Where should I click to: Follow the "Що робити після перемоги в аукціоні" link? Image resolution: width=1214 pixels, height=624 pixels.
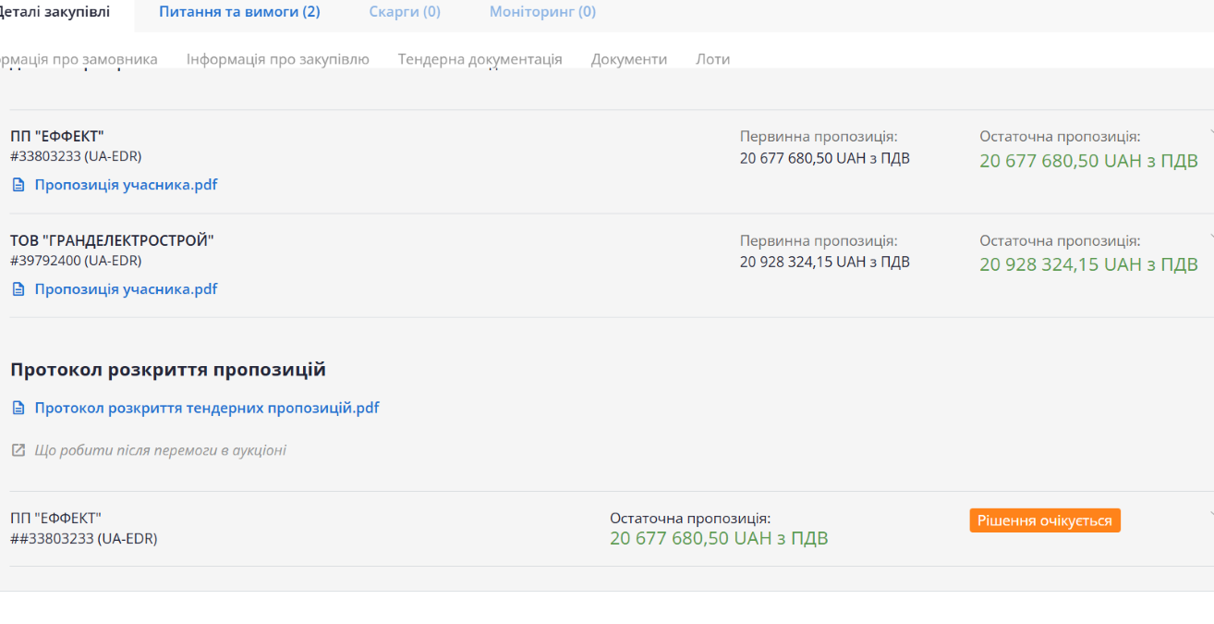(160, 450)
